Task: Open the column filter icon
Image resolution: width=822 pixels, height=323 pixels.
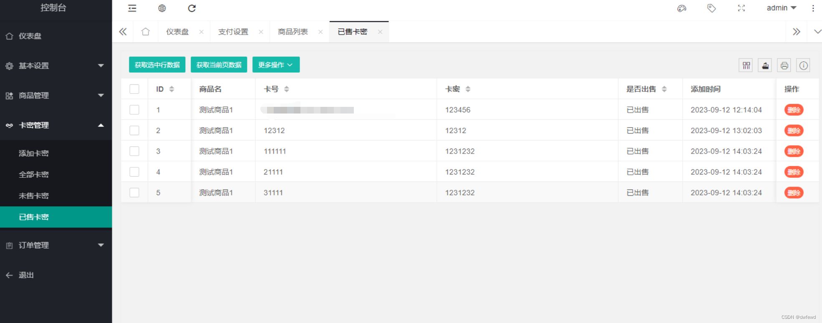Action: click(746, 66)
